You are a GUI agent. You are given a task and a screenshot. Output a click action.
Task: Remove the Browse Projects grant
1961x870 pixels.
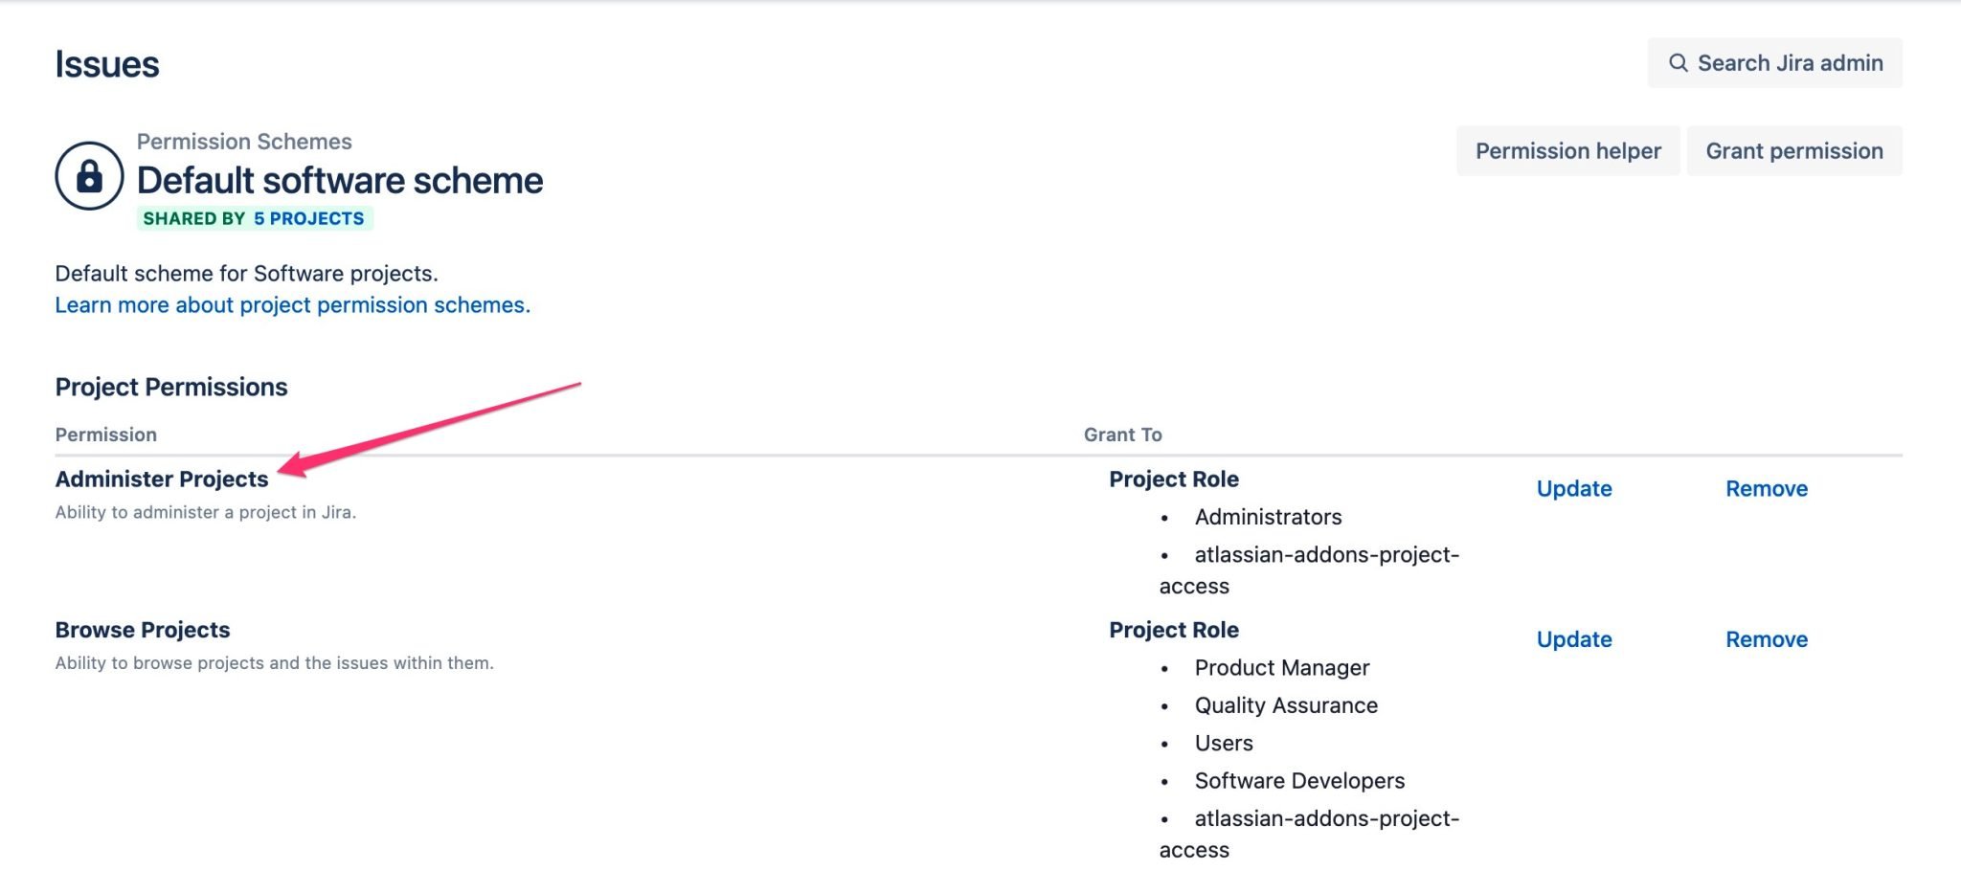tap(1767, 639)
